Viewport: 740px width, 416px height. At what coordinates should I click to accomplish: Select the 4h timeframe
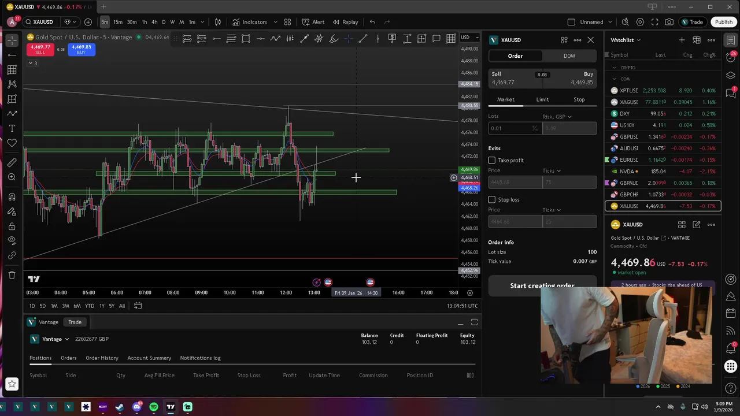154,22
